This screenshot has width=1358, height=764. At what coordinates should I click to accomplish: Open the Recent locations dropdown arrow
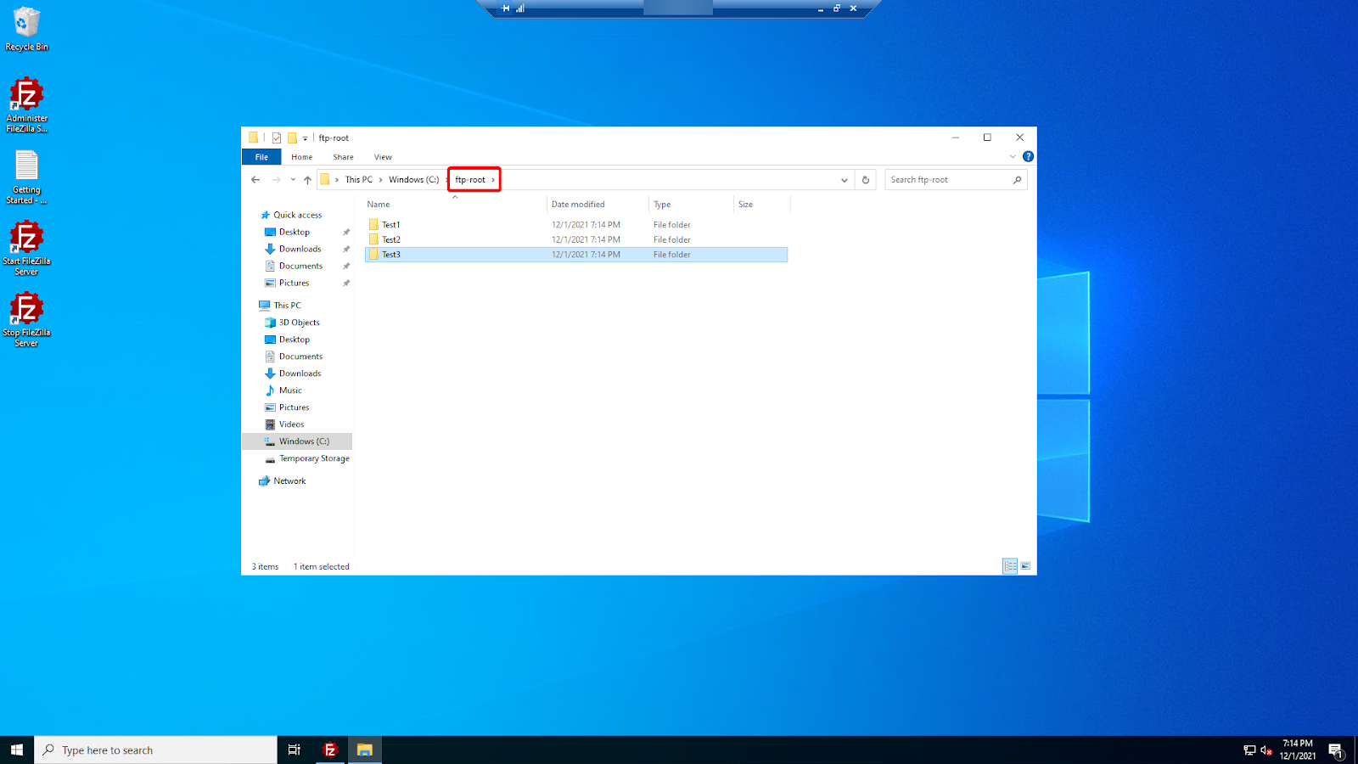pyautogui.click(x=293, y=180)
